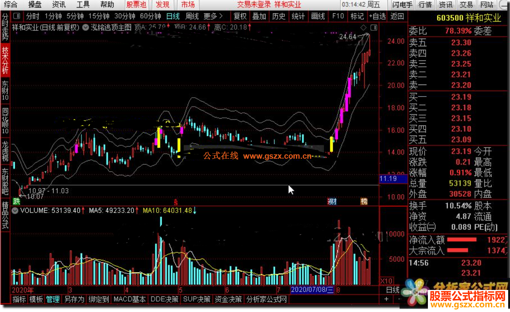Click the 交易 button at top right

point(466,5)
